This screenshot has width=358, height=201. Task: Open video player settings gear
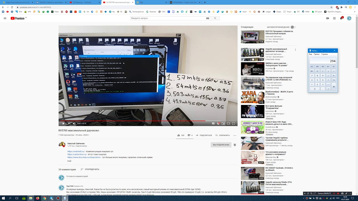218,123
